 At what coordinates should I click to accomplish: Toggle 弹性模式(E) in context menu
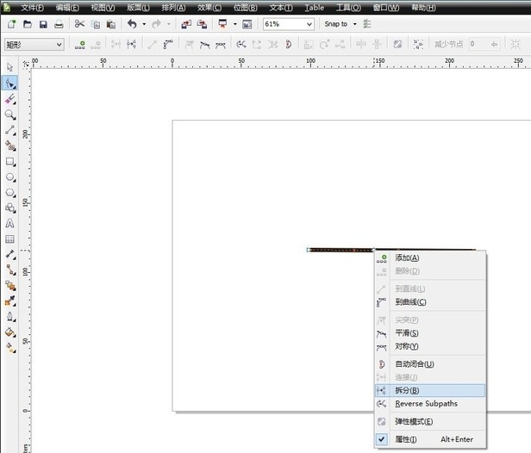pyautogui.click(x=414, y=422)
